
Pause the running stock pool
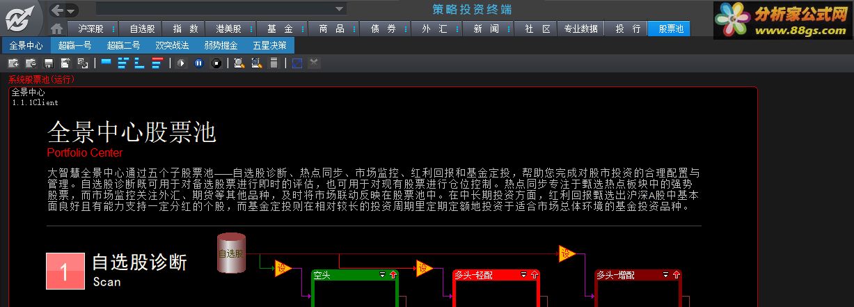click(x=198, y=63)
